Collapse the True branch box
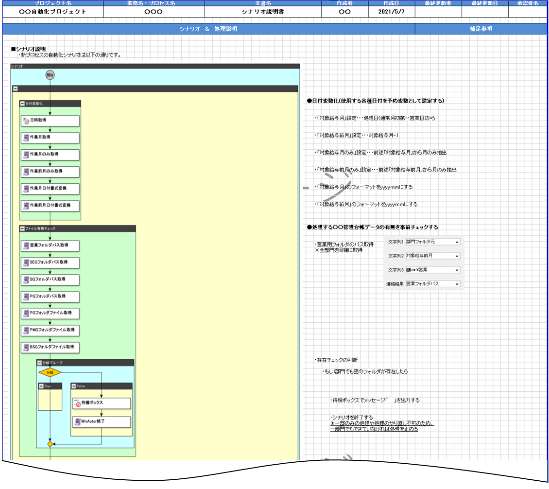Screen dimensions: 549x489 (41, 386)
